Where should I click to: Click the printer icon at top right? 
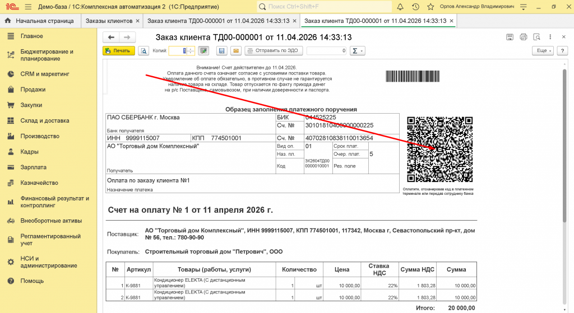tap(524, 37)
